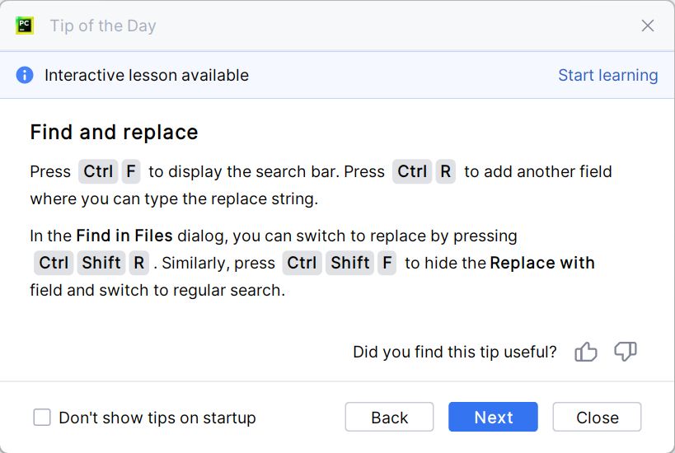Enable the "Don't show tips on startup" checkbox
Viewport: 675px width, 453px height.
(x=42, y=418)
